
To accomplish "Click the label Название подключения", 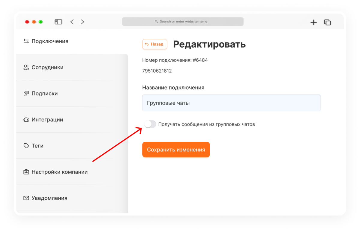I will click(173, 88).
